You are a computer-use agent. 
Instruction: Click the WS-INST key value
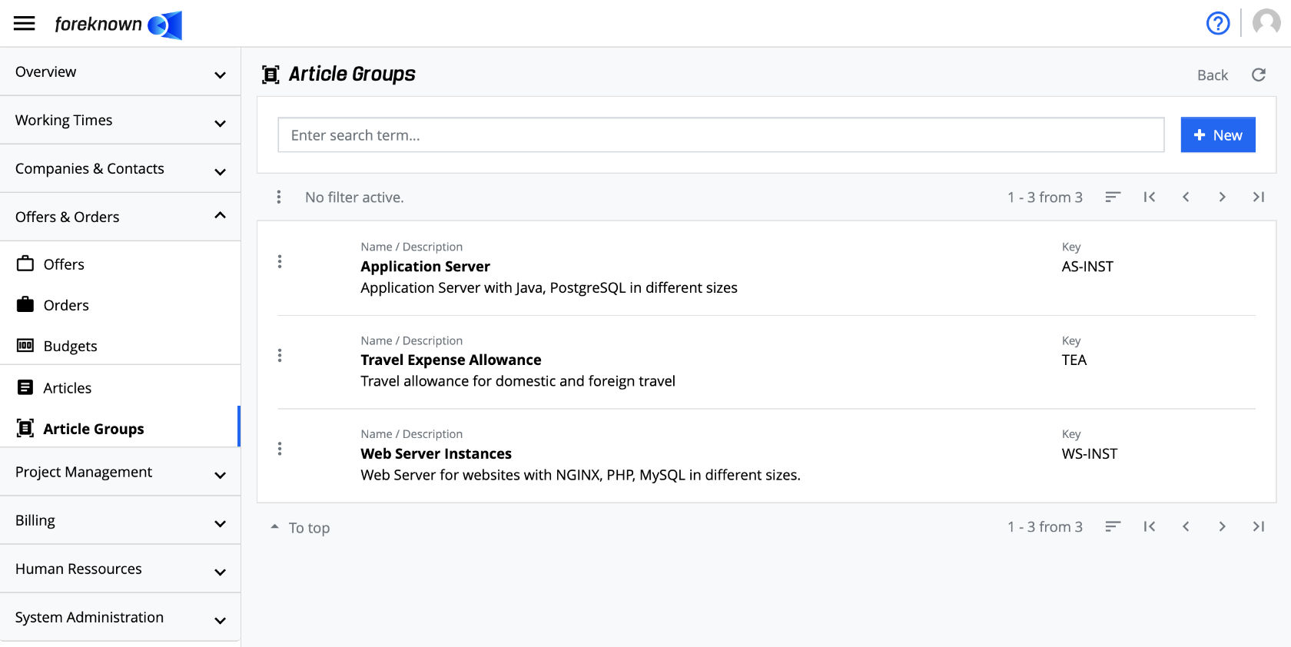coord(1090,453)
